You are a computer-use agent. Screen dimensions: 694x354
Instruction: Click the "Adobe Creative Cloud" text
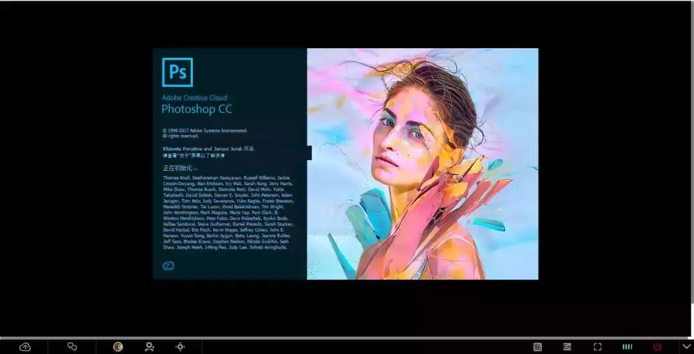pos(194,98)
